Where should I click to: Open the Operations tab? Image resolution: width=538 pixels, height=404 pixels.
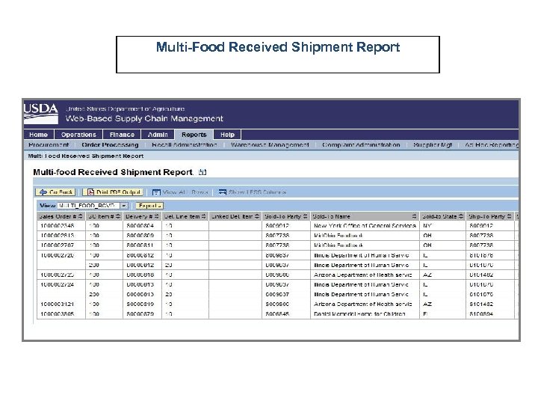[78, 135]
